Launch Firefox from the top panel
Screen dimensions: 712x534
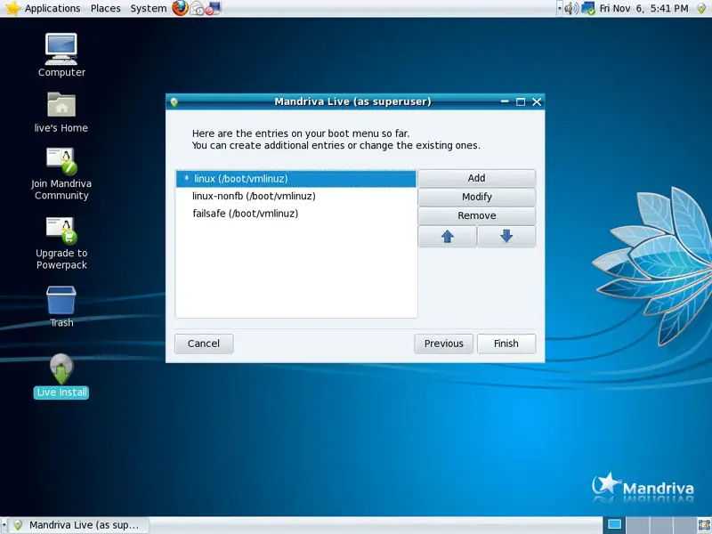180,8
